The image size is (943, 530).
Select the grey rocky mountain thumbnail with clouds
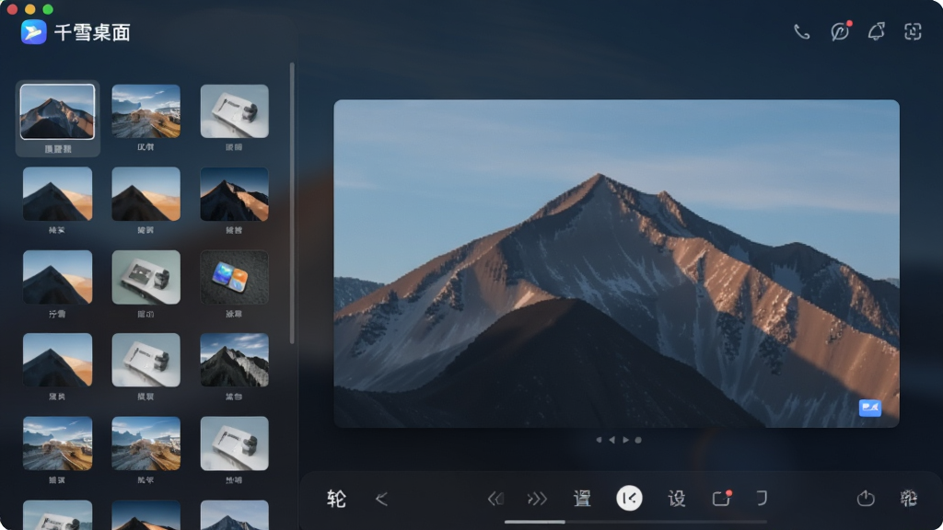234,360
